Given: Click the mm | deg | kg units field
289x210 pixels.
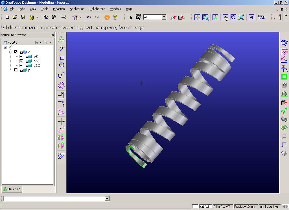Looking at the screenshot, I should click(270, 207).
